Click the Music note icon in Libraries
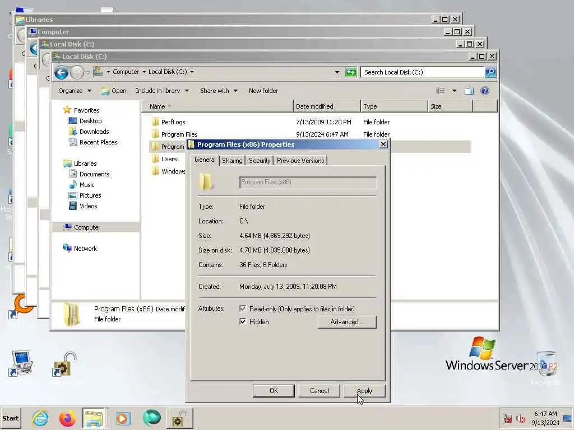The height and width of the screenshot is (430, 574). 73,185
